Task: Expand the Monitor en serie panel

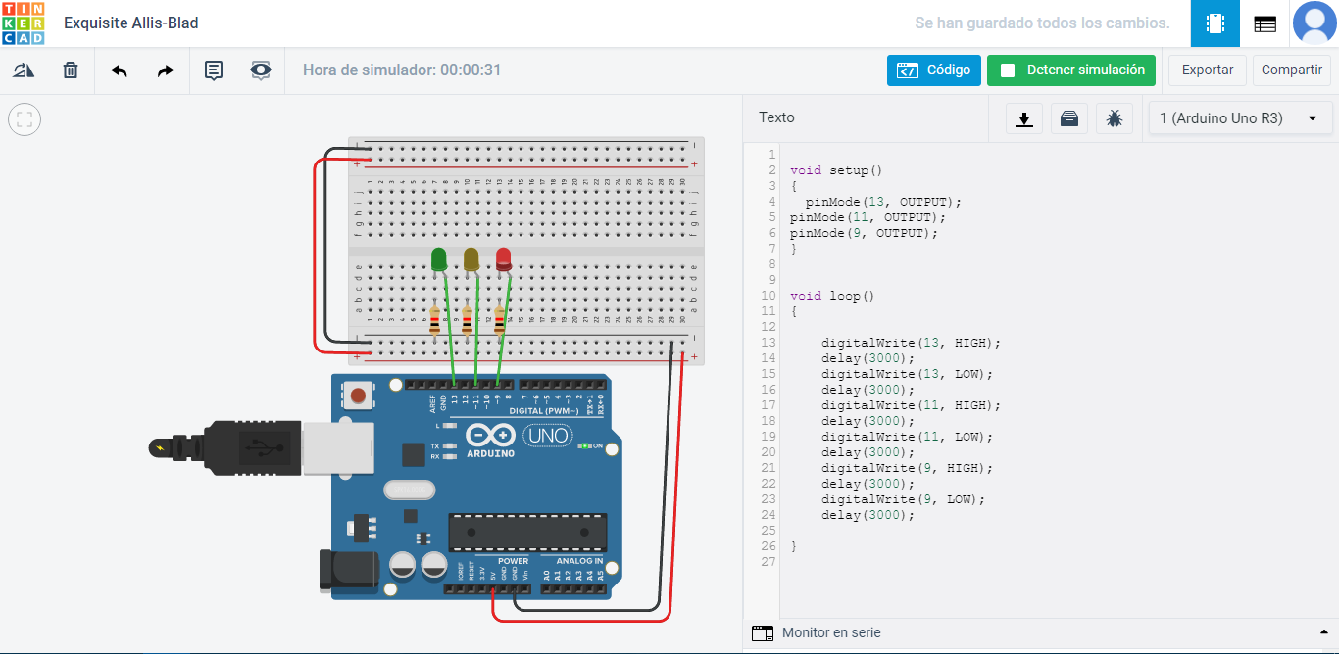Action: click(x=1323, y=633)
